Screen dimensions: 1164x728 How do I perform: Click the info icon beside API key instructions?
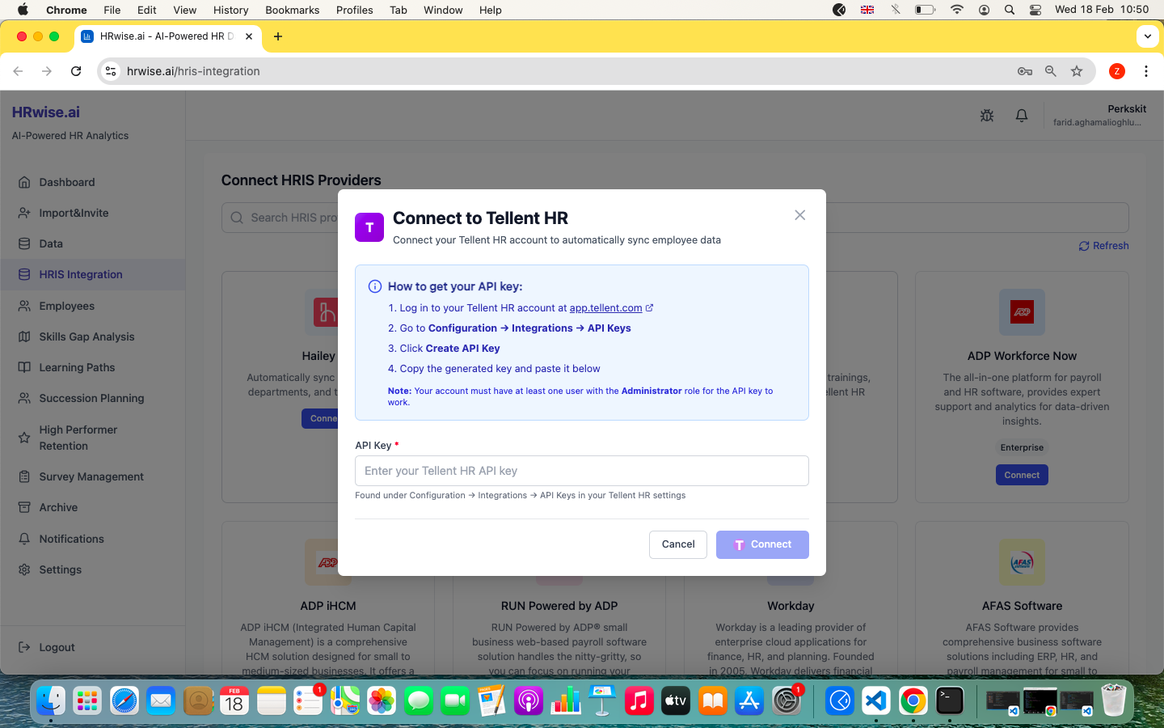375,286
